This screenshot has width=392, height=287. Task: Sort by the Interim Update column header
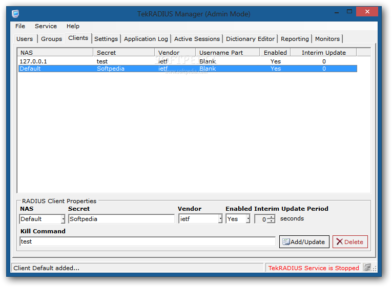(x=323, y=53)
